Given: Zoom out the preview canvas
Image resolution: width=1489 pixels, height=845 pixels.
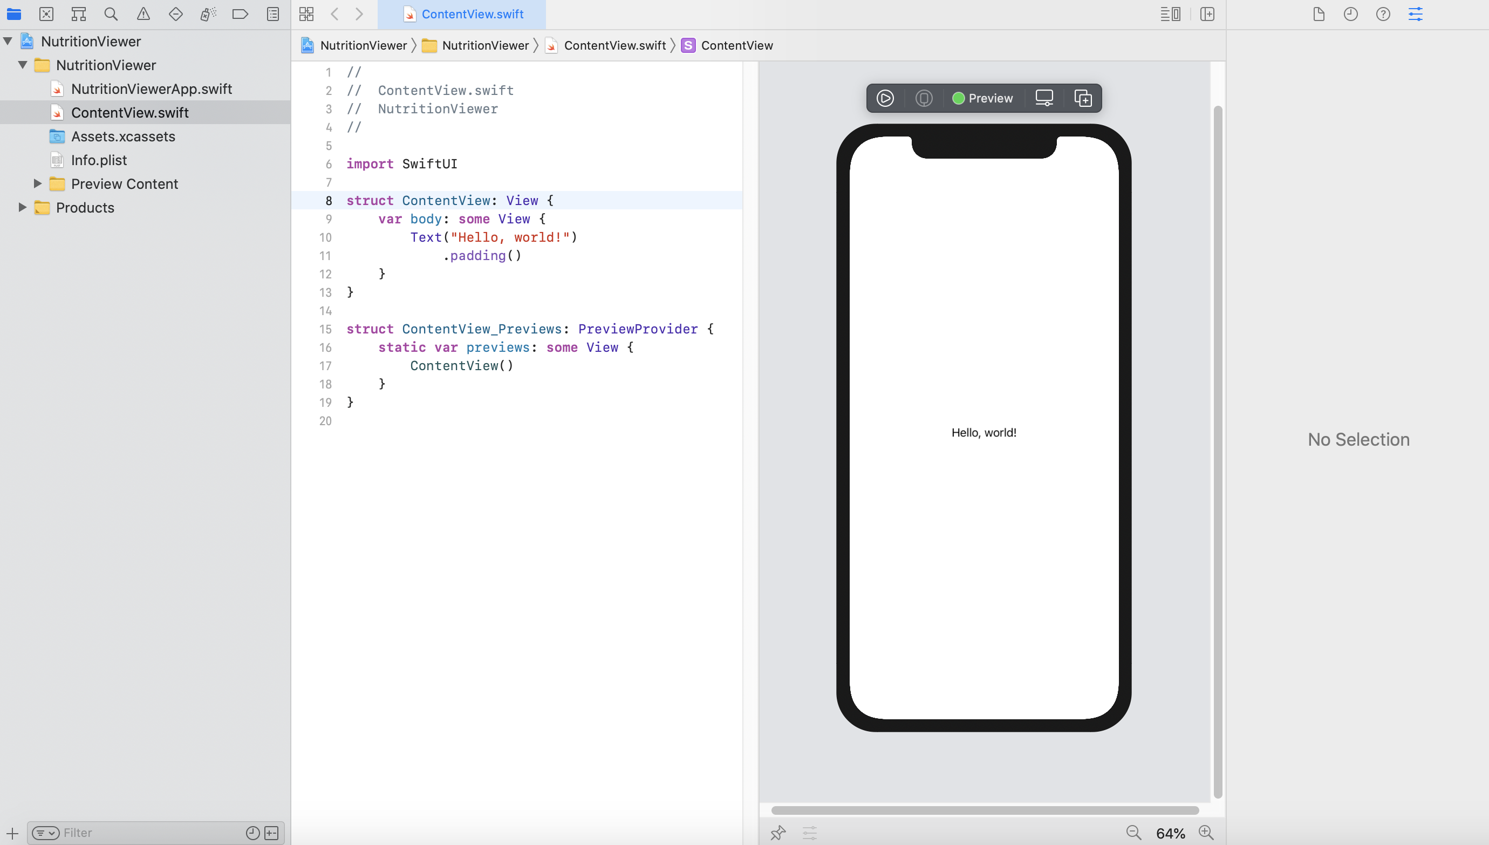Looking at the screenshot, I should pyautogui.click(x=1133, y=833).
